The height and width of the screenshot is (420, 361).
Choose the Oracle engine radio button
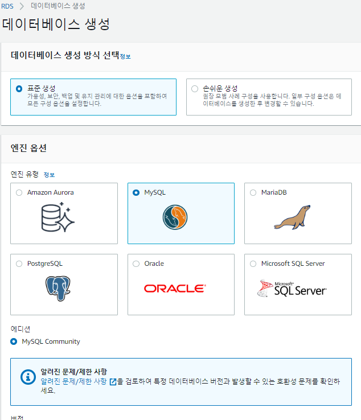136,264
